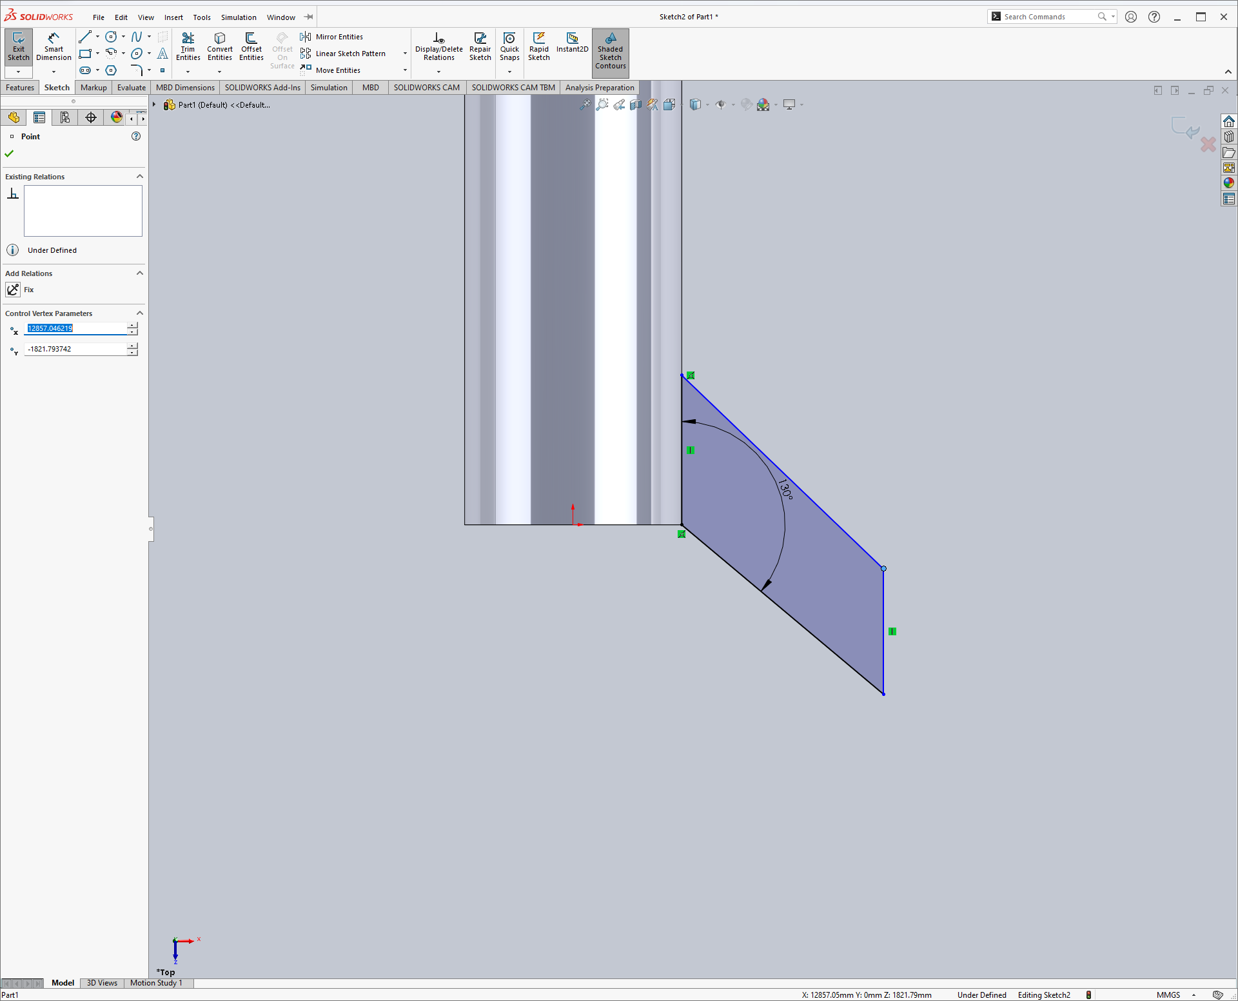Click Zoom to Area icon
The image size is (1238, 1001).
click(602, 104)
